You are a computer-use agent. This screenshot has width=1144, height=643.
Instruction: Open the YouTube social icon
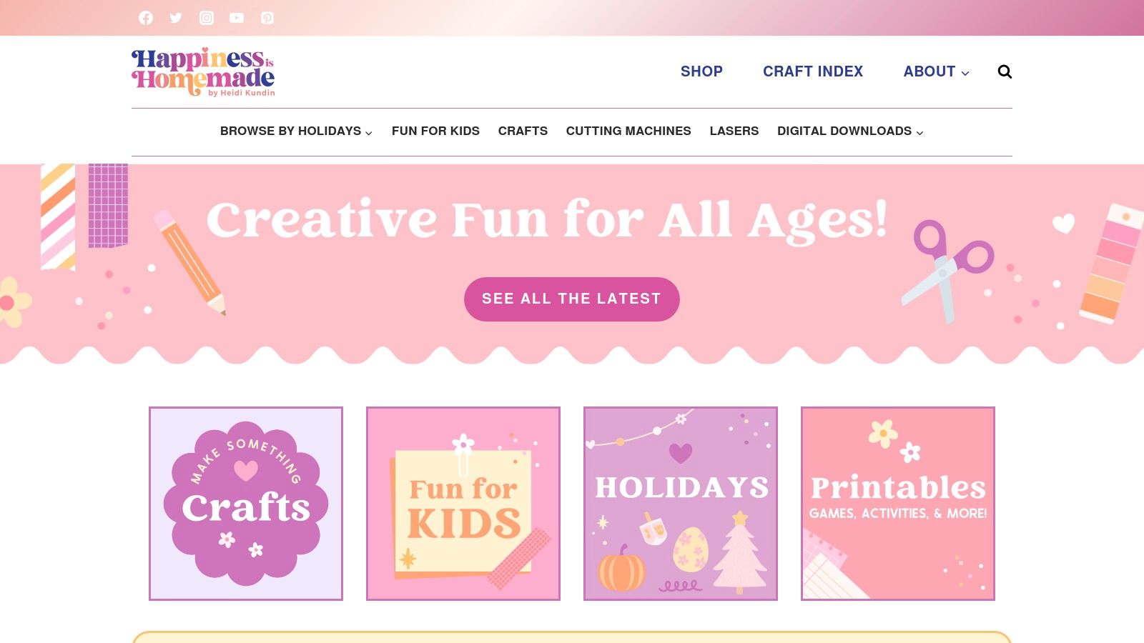coord(237,18)
